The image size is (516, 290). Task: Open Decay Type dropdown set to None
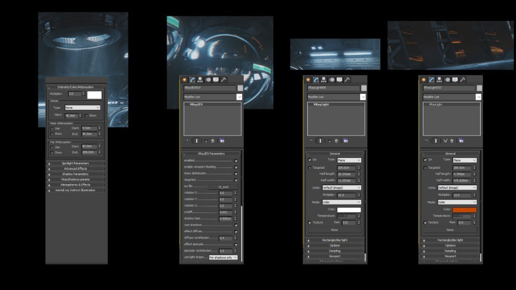tap(82, 108)
